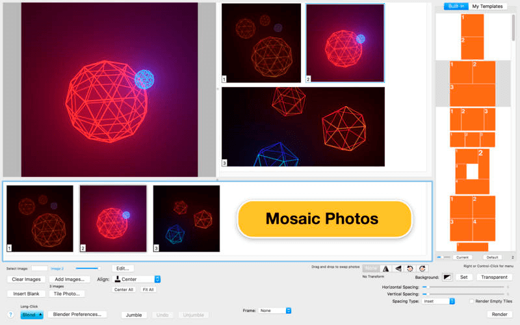Click the Render button
Screen dimensions: 520x325
[499, 314]
